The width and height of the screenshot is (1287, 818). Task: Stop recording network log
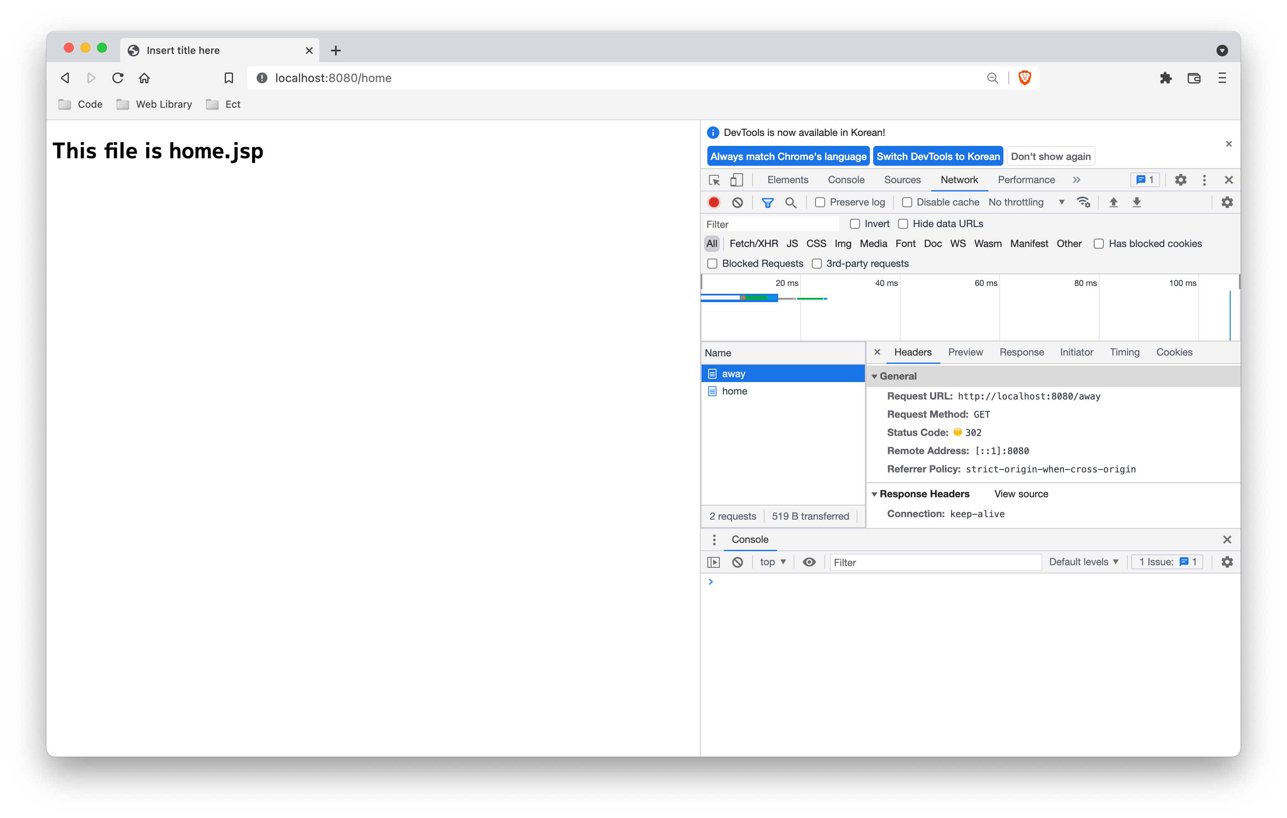coord(714,203)
